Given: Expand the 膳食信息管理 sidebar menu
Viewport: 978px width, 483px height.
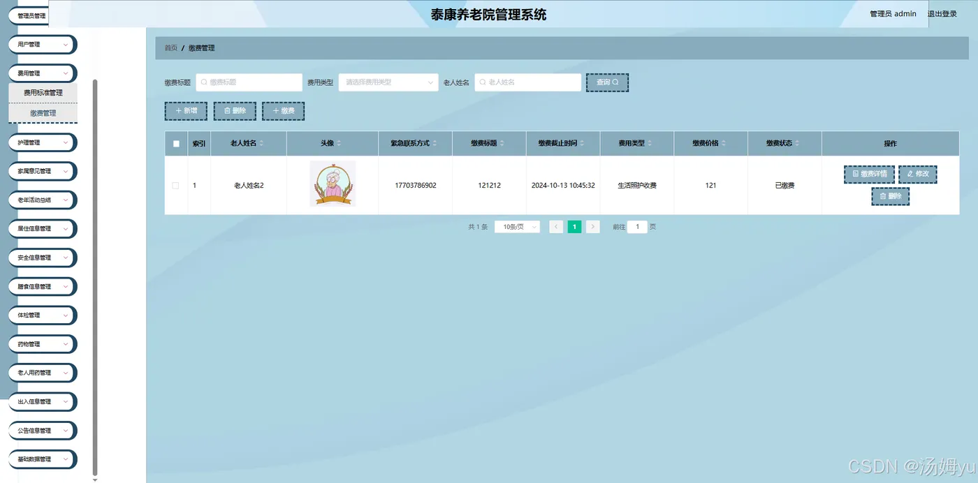Looking at the screenshot, I should [x=43, y=286].
